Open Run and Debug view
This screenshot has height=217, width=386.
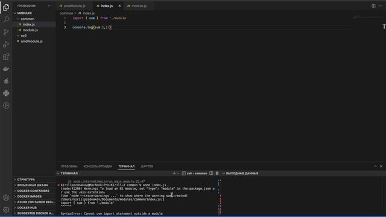pyautogui.click(x=6, y=44)
